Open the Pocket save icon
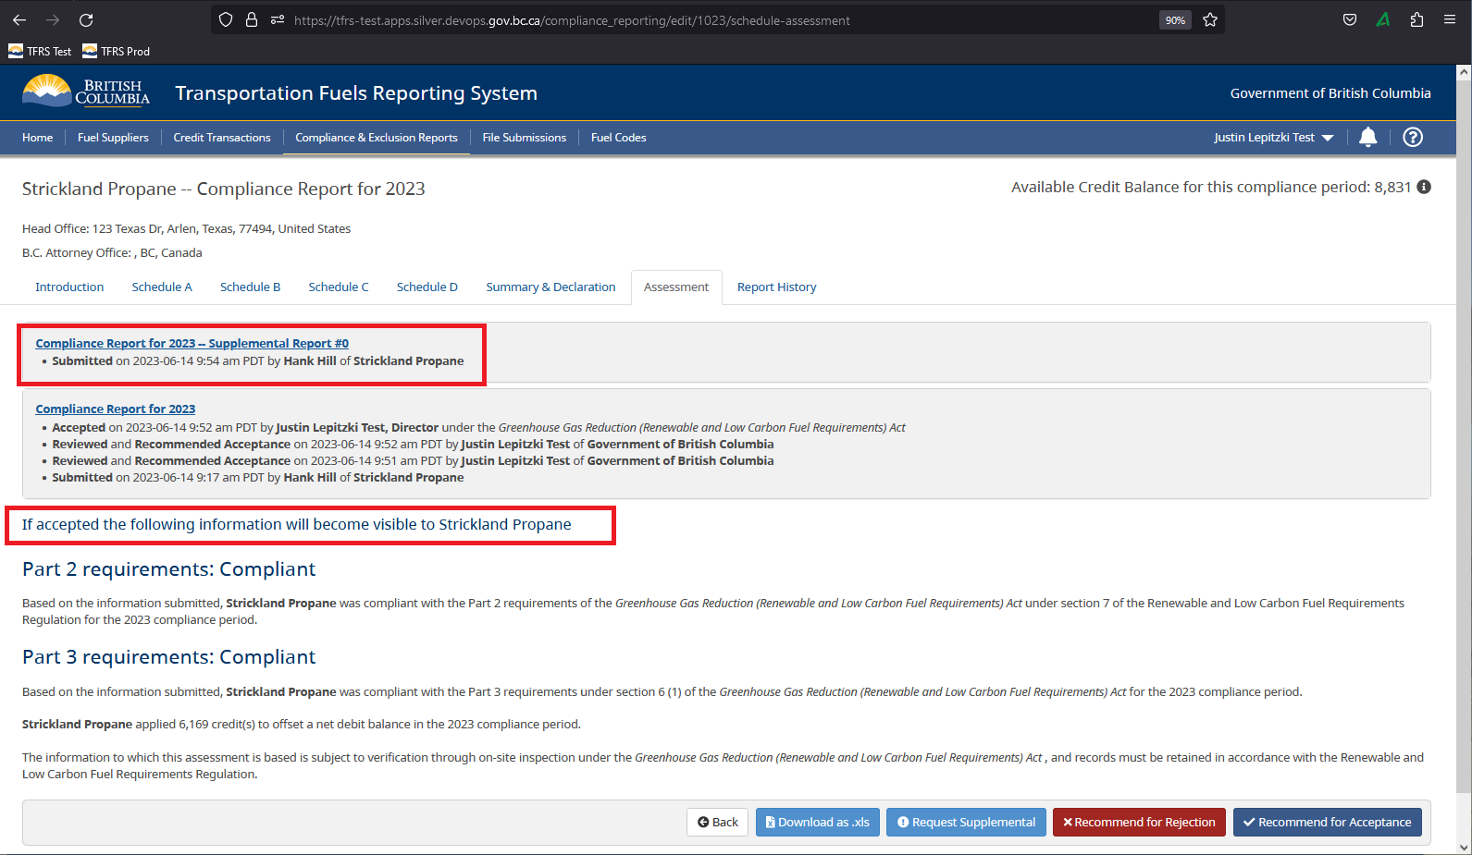1472x855 pixels. (x=1350, y=19)
